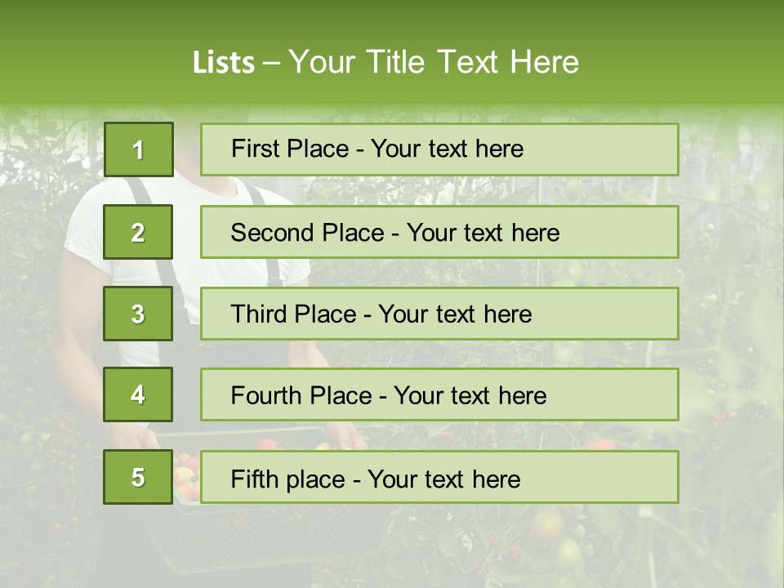Select the number 4 box
784x588 pixels.
point(138,394)
